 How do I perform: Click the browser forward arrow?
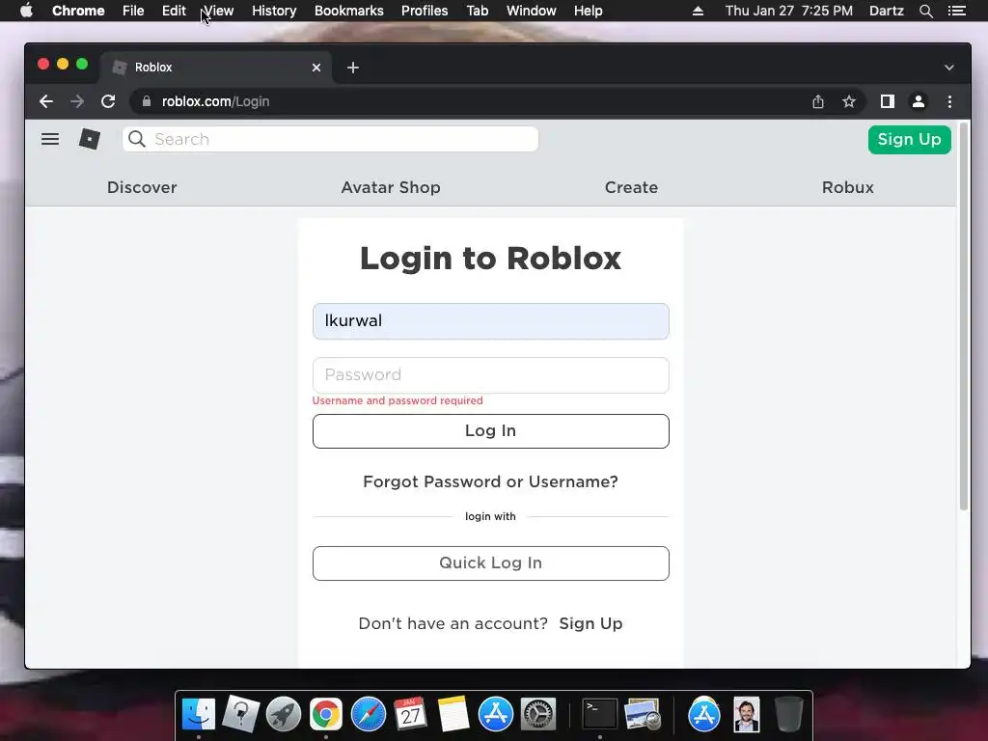point(77,101)
